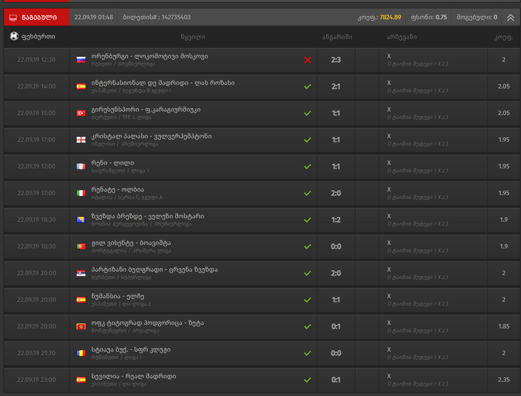Click the წყვილი column header
Image resolution: width=521 pixels, height=396 pixels.
coord(193,37)
